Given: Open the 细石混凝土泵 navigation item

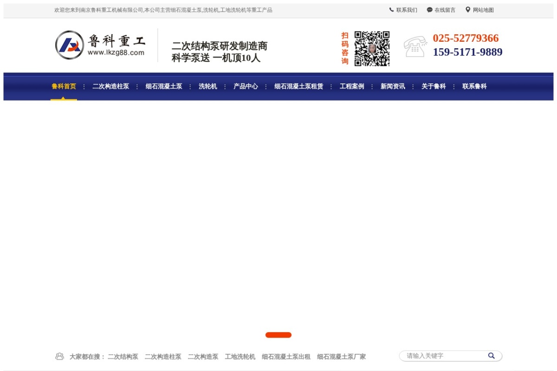Looking at the screenshot, I should click(164, 86).
